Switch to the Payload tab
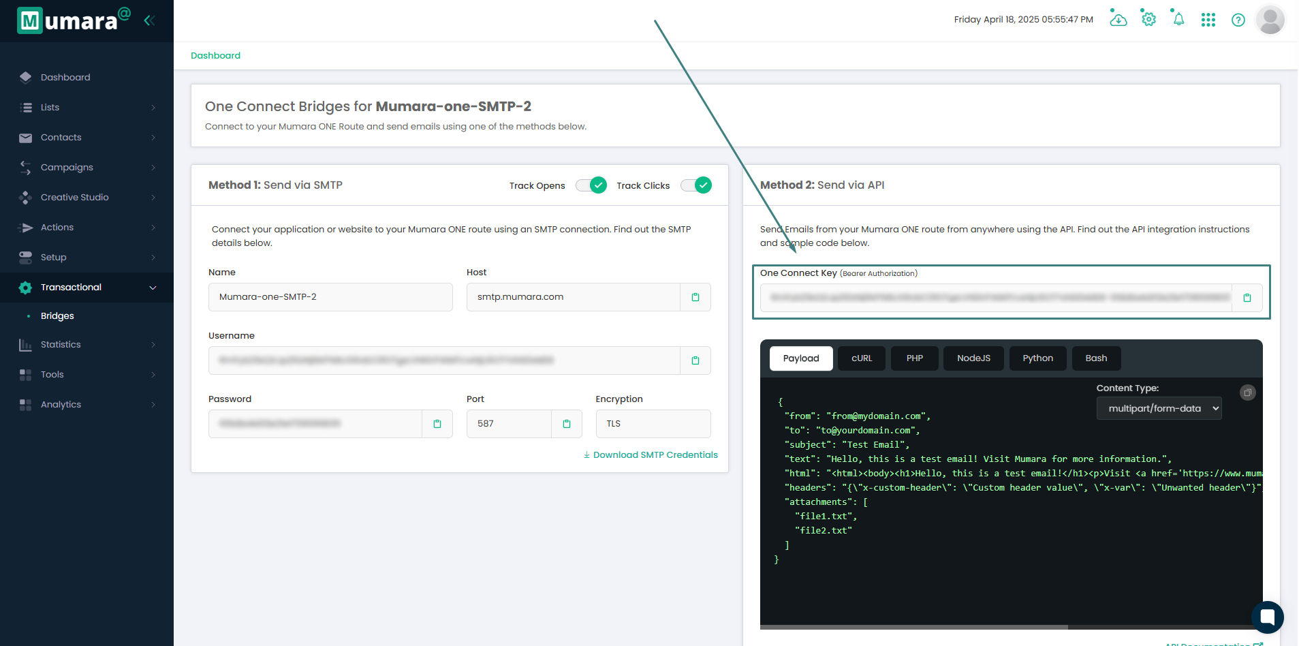 coord(801,358)
